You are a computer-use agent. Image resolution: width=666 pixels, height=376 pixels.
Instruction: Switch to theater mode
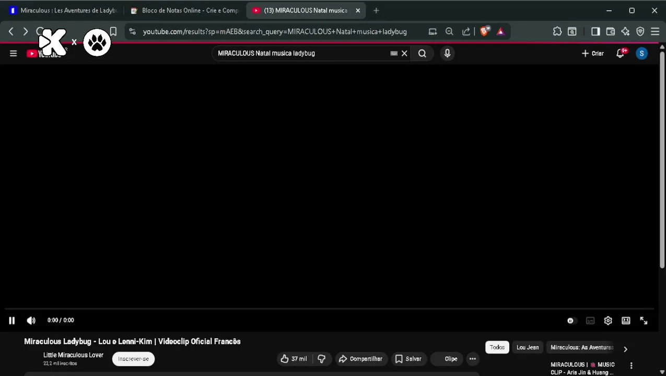pyautogui.click(x=626, y=321)
